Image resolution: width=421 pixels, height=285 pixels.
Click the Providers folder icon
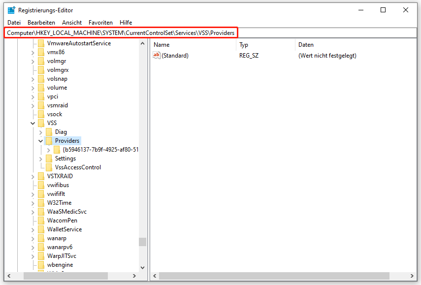tap(49, 141)
